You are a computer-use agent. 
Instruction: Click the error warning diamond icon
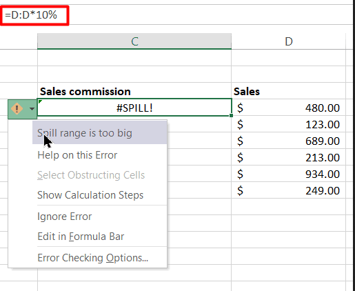(17, 108)
